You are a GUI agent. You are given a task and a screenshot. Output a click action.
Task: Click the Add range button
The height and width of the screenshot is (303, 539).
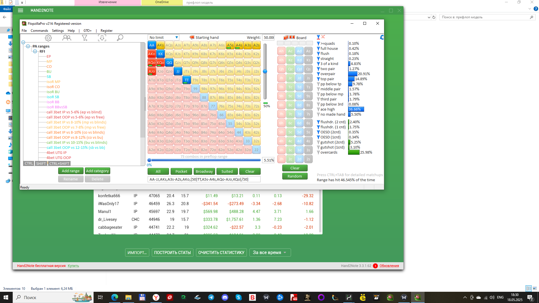tap(71, 171)
